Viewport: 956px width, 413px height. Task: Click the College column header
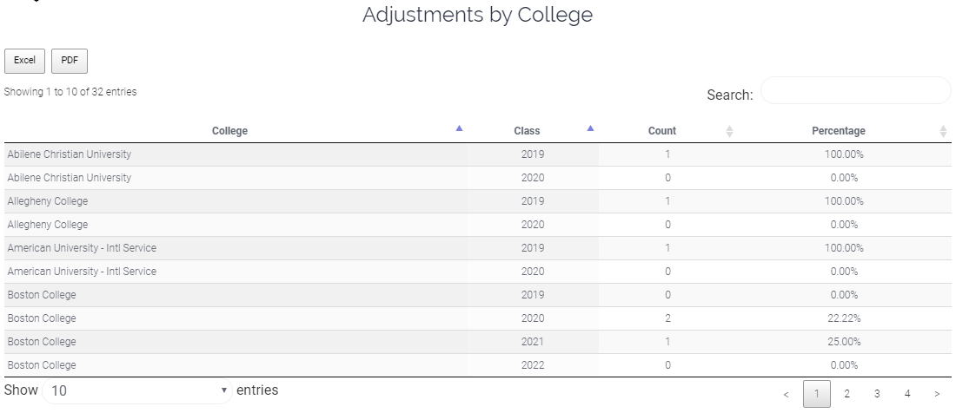pos(229,131)
